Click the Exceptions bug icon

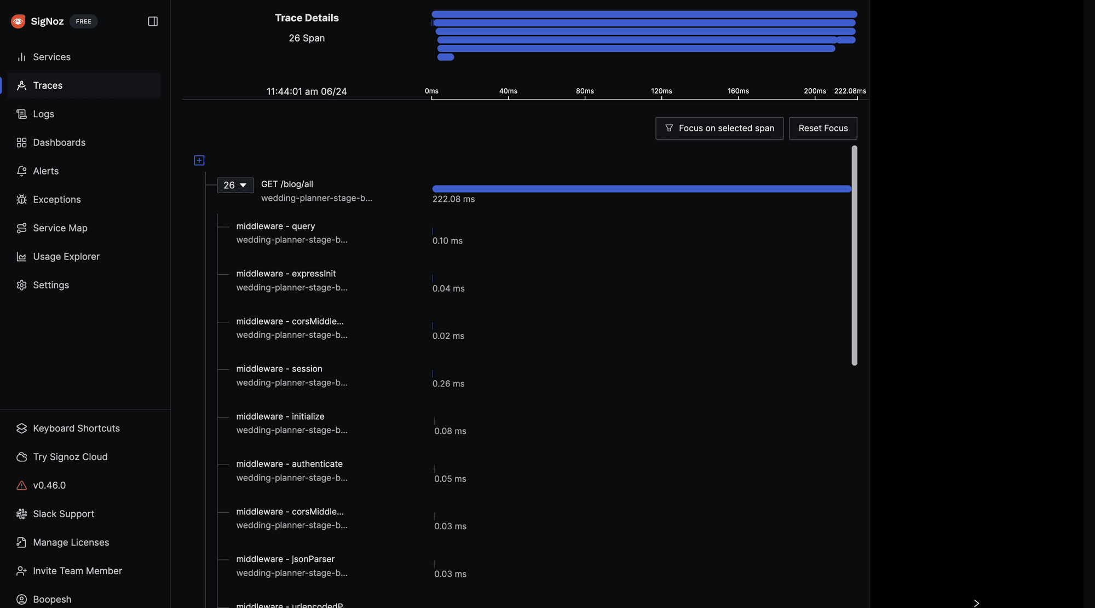(21, 199)
